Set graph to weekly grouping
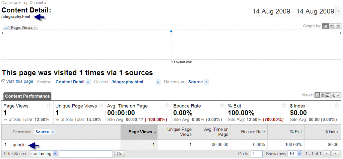343x159 pixels. point(331,26)
